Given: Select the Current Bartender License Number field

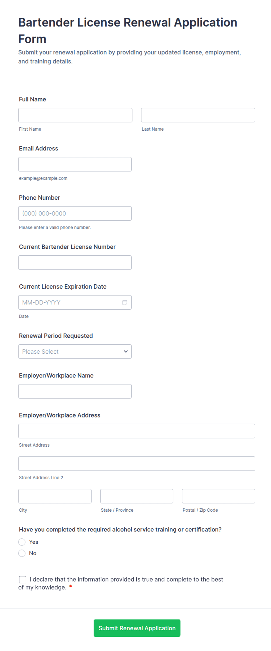Looking at the screenshot, I should coord(75,263).
